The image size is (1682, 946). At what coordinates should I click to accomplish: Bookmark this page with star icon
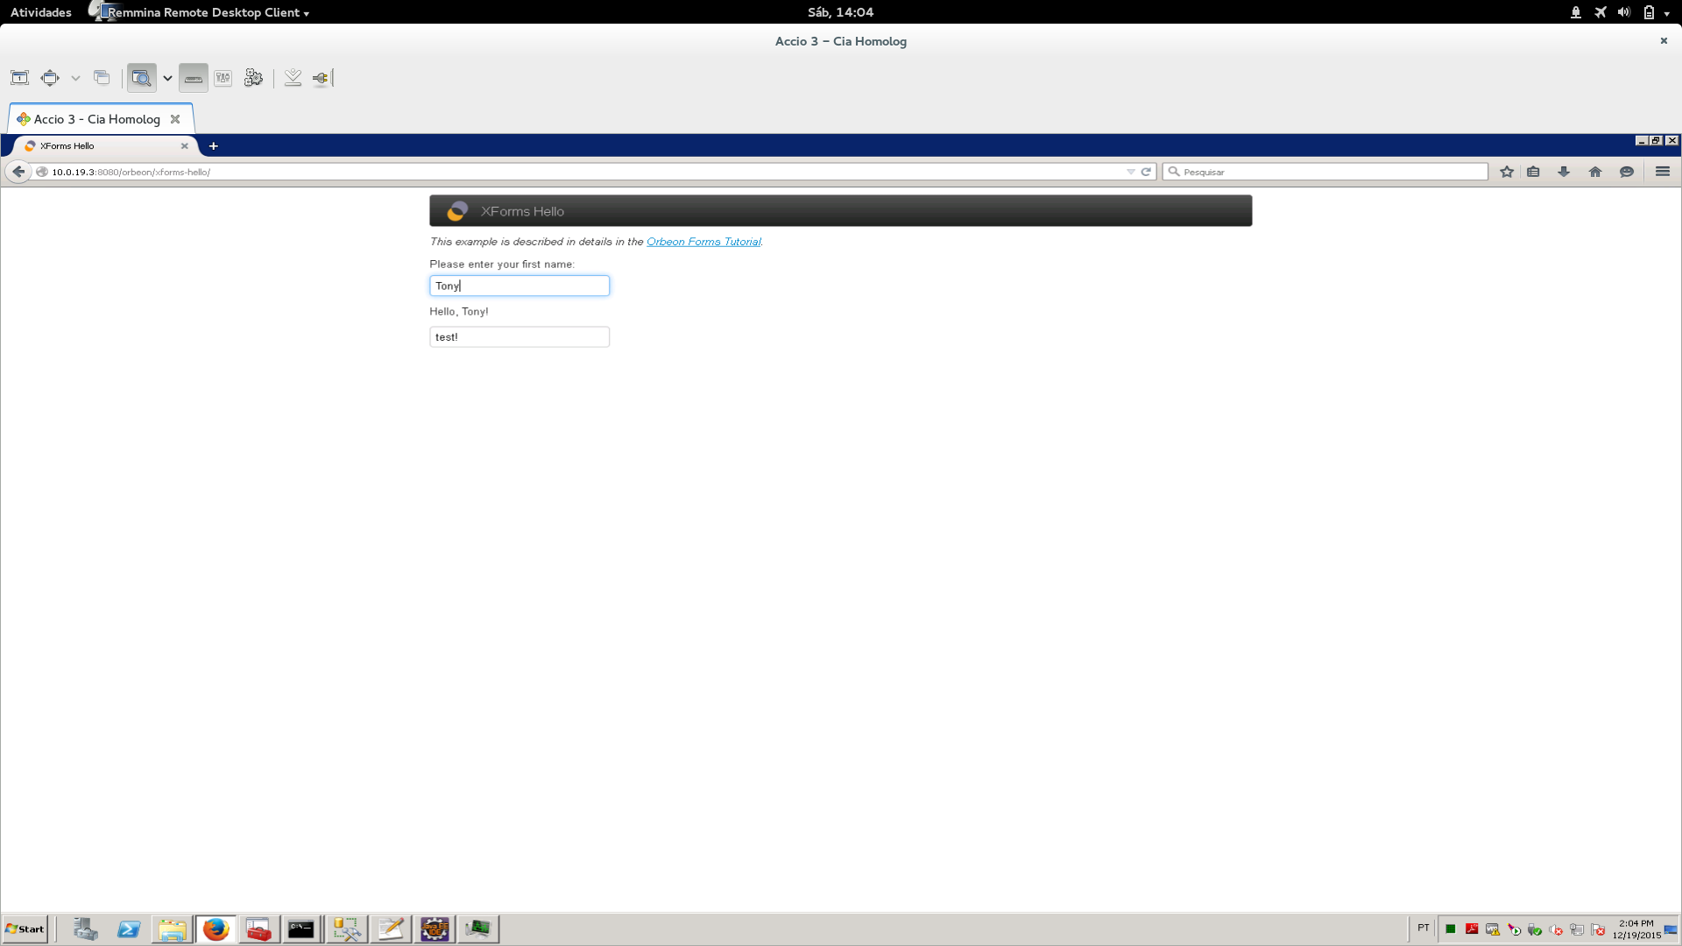coord(1506,172)
